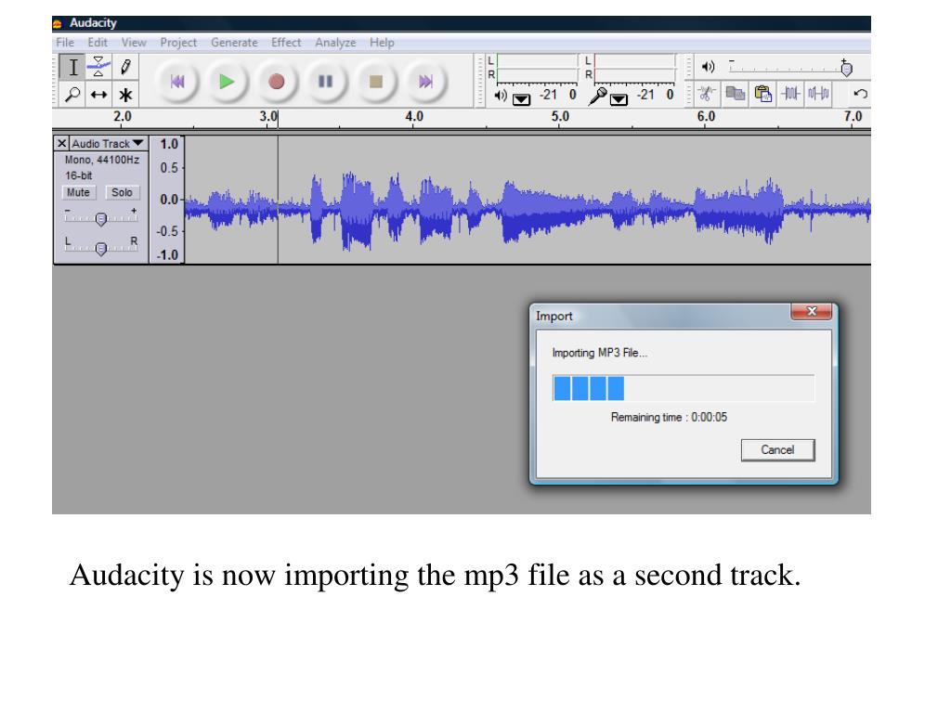Click the vertical amplitude scale
This screenshot has height=713, width=951.
point(167,201)
